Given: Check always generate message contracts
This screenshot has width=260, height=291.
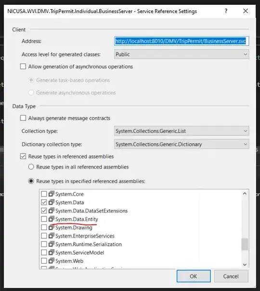Looking at the screenshot, I should 23,118.
